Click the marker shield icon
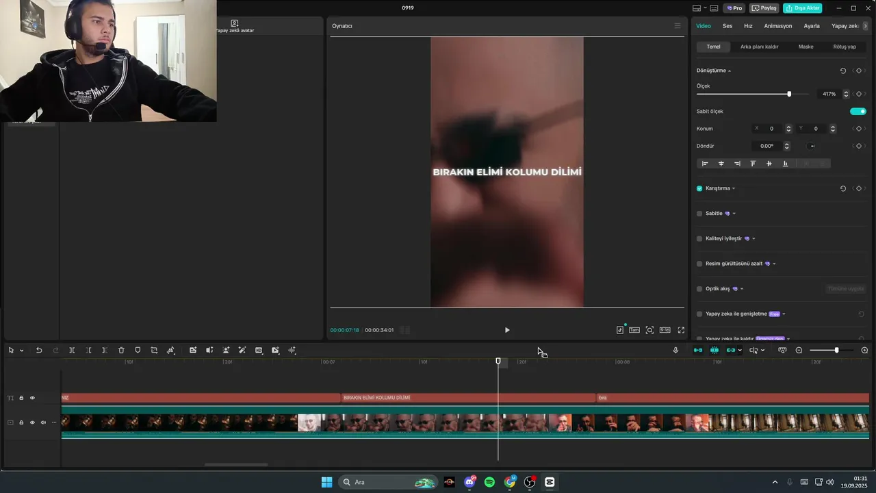This screenshot has height=493, width=876. [138, 350]
